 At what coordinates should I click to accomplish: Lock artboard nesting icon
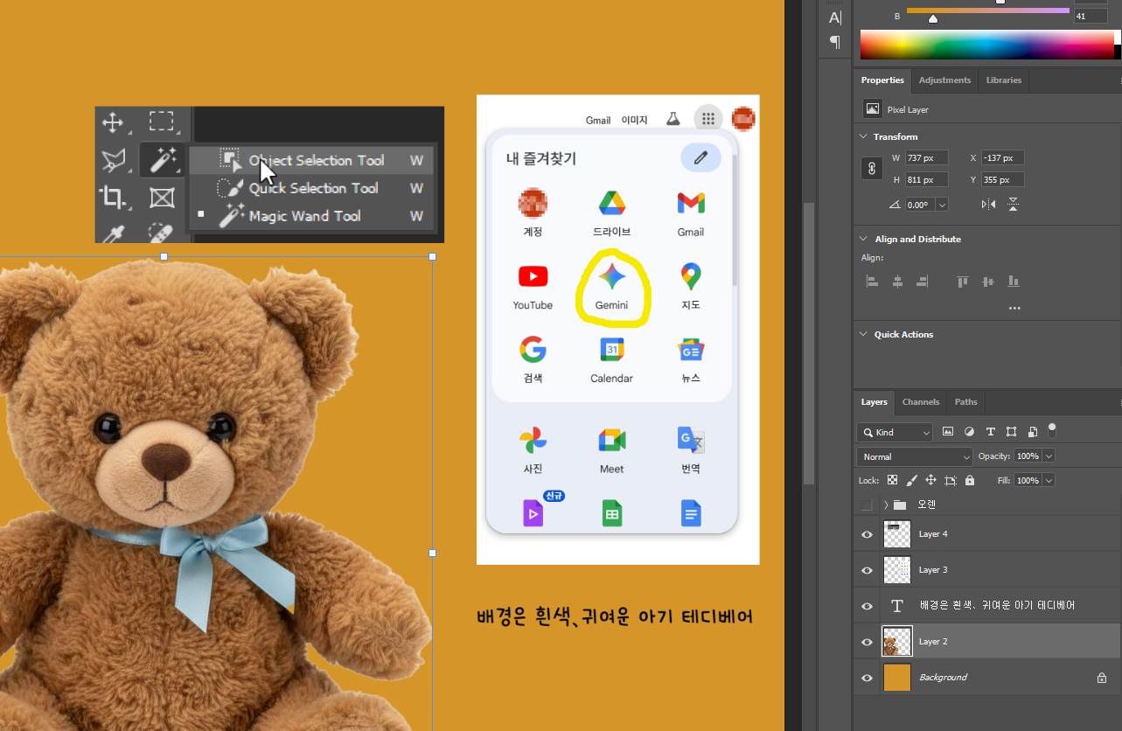[950, 480]
